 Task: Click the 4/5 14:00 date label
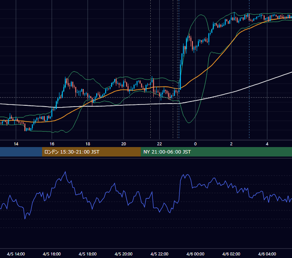pos(16,254)
